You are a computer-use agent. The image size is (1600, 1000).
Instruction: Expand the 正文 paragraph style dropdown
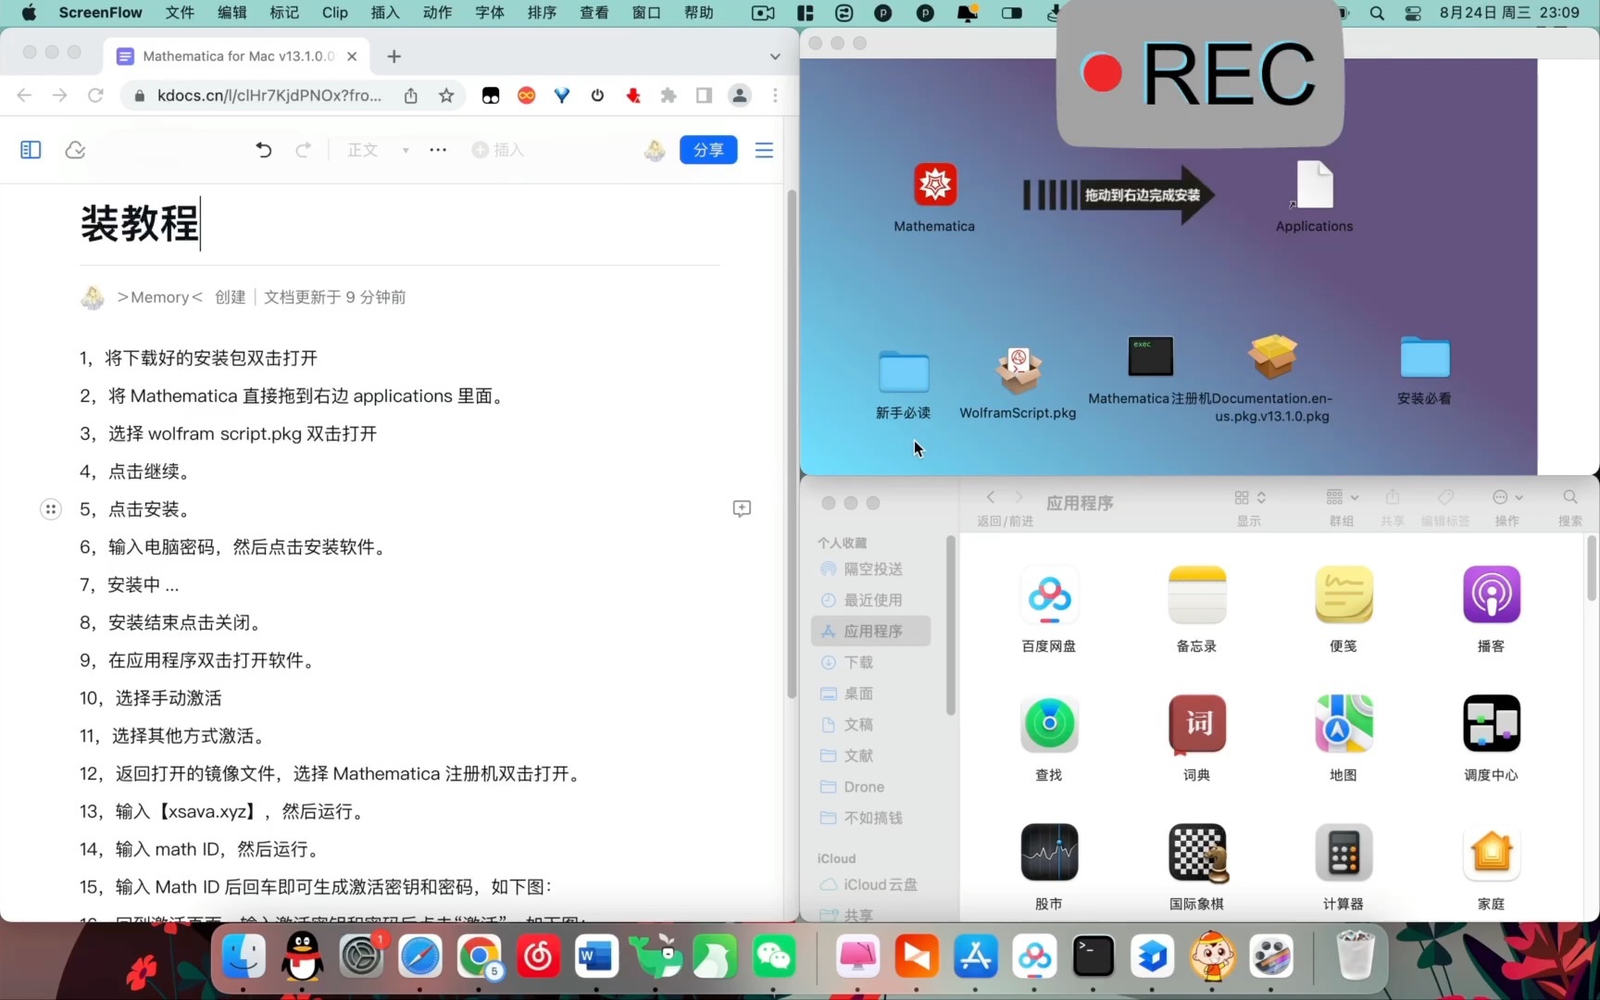click(378, 150)
